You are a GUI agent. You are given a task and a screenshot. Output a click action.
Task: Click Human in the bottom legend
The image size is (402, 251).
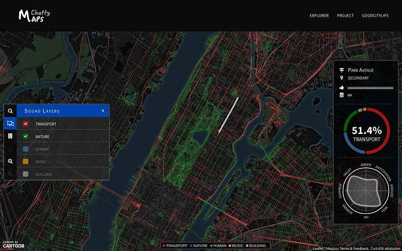tap(218, 246)
